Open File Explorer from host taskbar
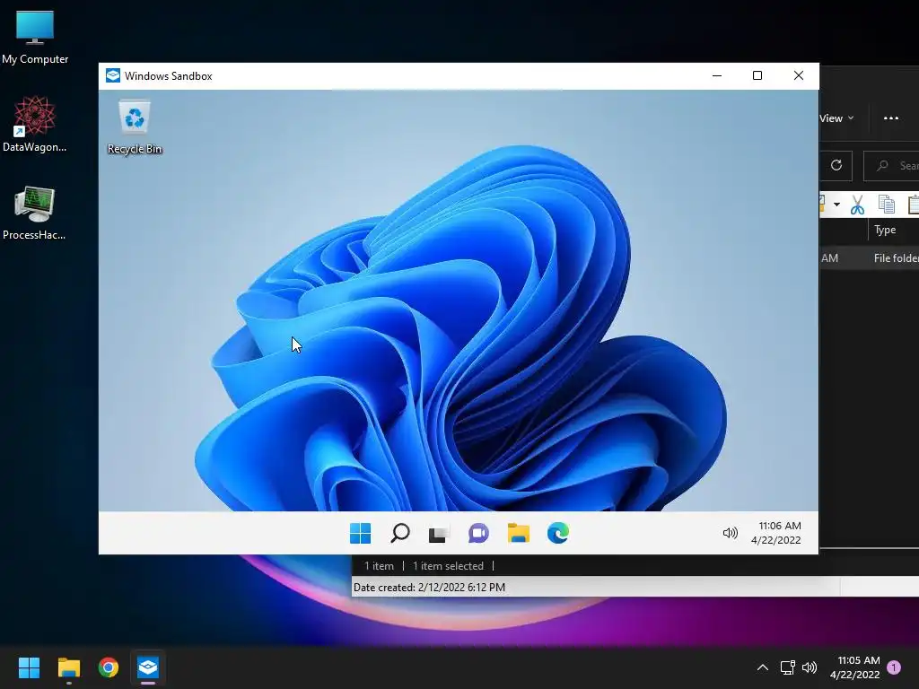The height and width of the screenshot is (689, 919). tap(68, 667)
